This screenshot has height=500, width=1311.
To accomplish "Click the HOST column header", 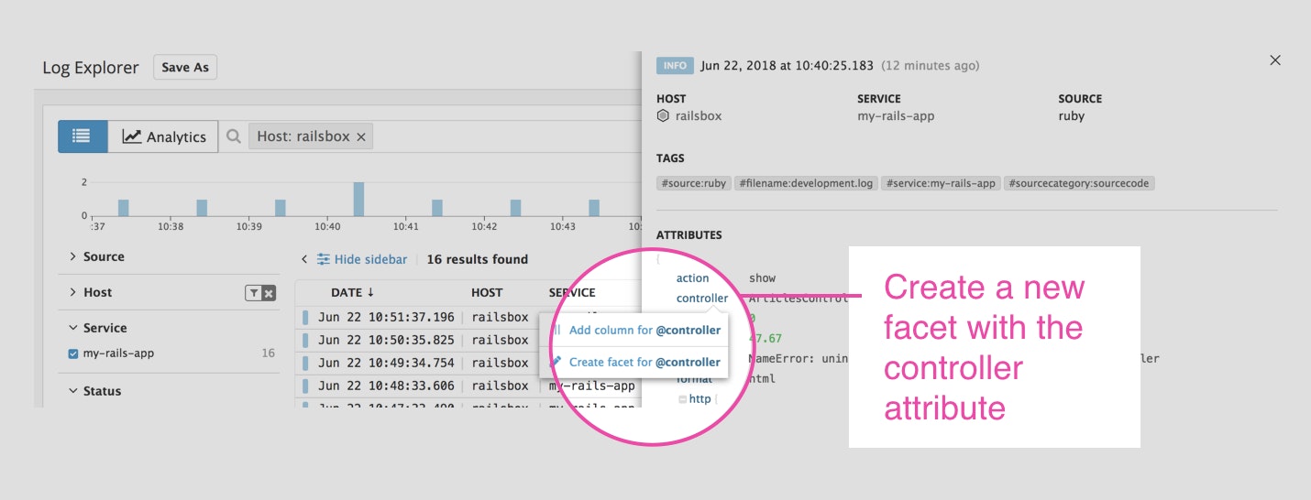I will pyautogui.click(x=487, y=293).
